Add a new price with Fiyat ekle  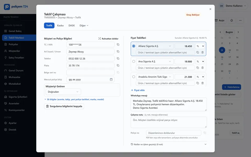138,90
